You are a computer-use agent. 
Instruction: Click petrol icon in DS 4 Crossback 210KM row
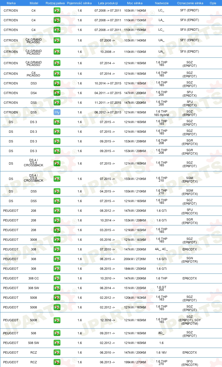tap(57, 179)
